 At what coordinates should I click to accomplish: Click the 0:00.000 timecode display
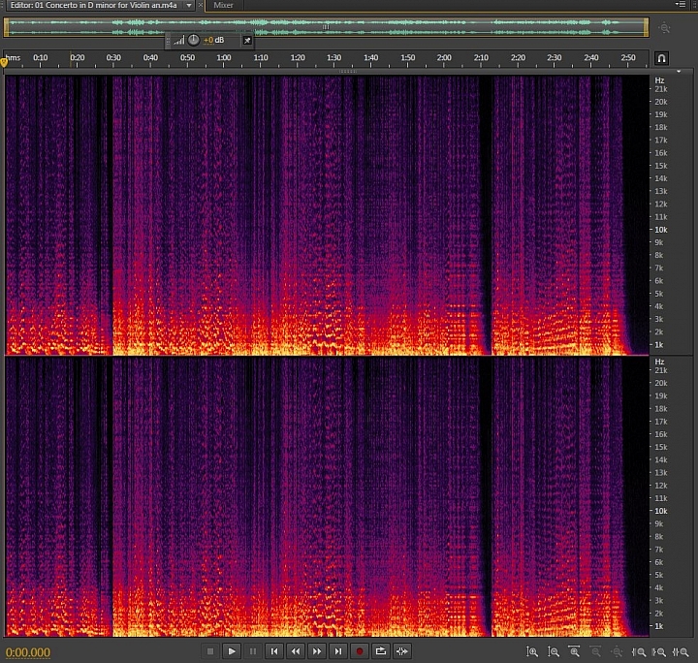point(27,652)
